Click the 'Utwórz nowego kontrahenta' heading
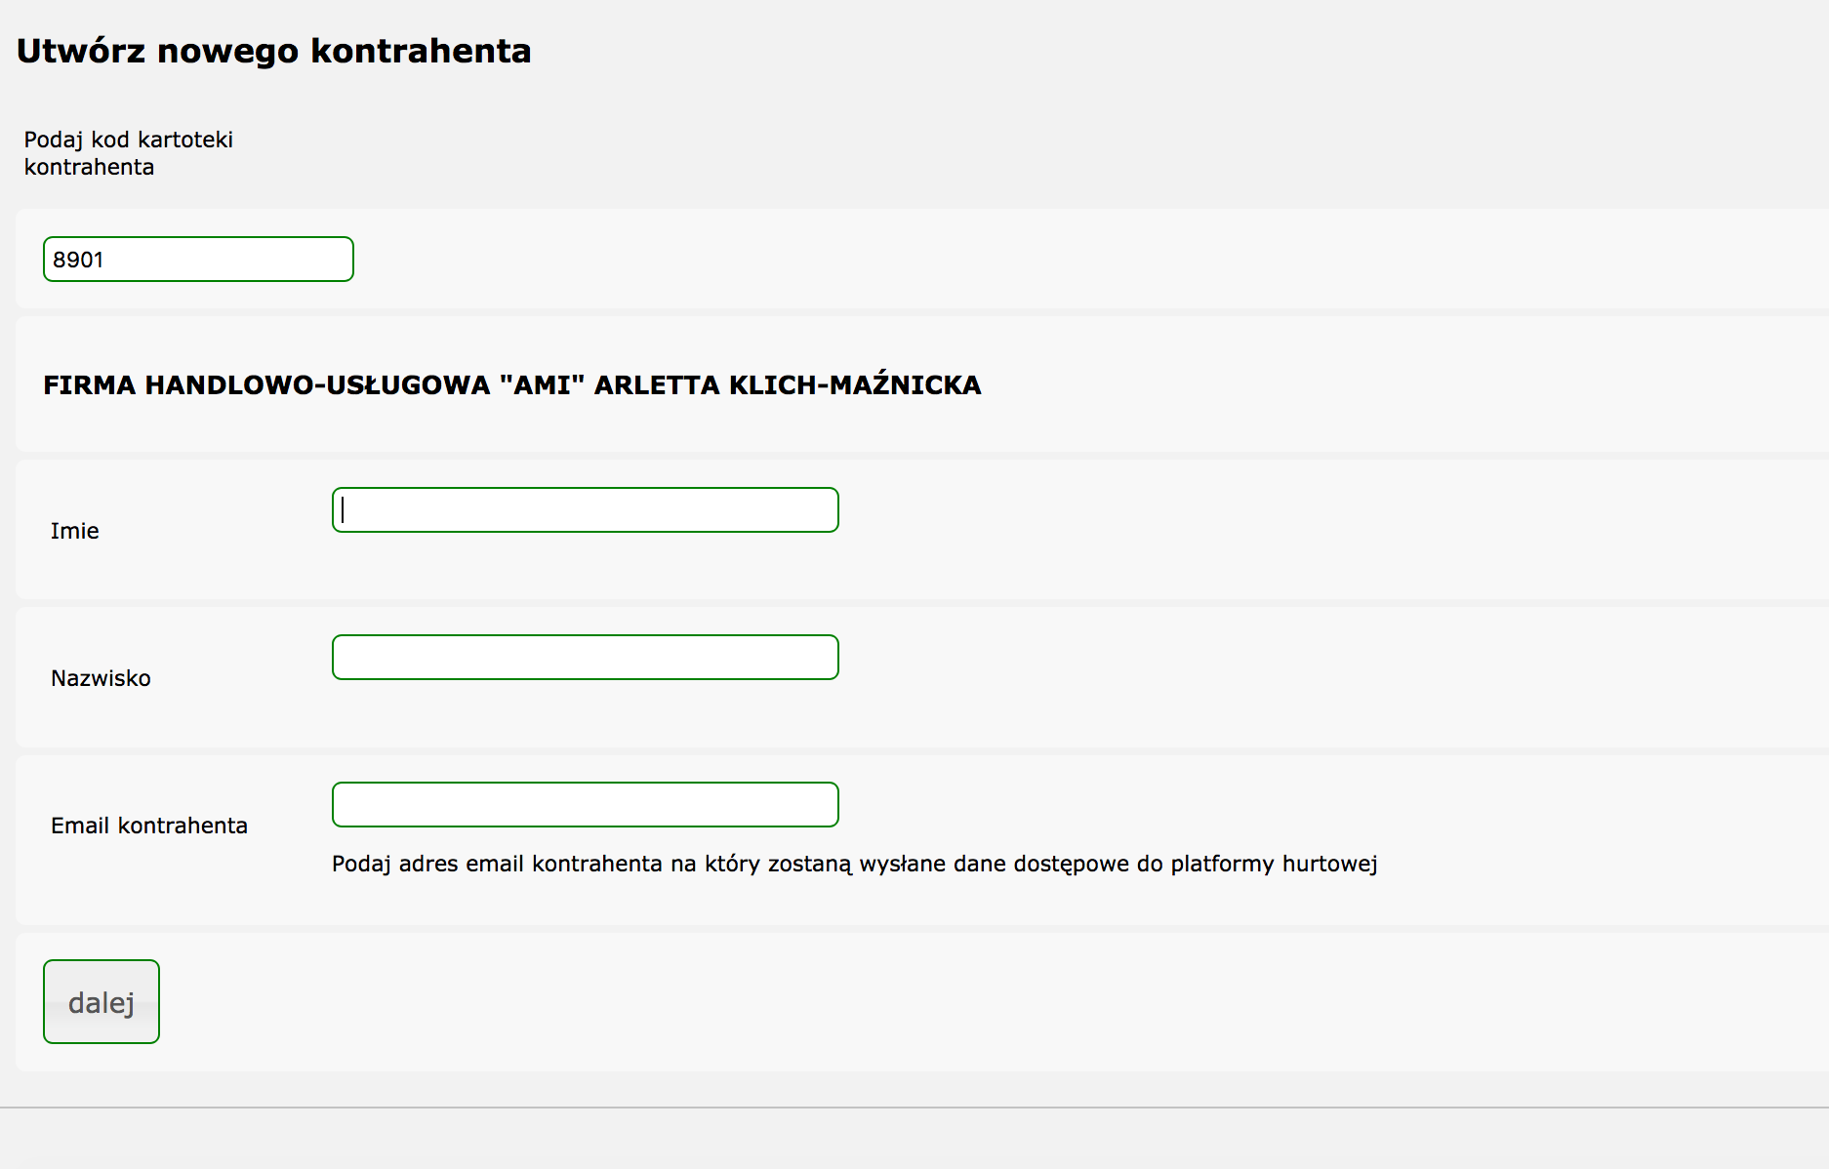The height and width of the screenshot is (1169, 1829). (273, 51)
